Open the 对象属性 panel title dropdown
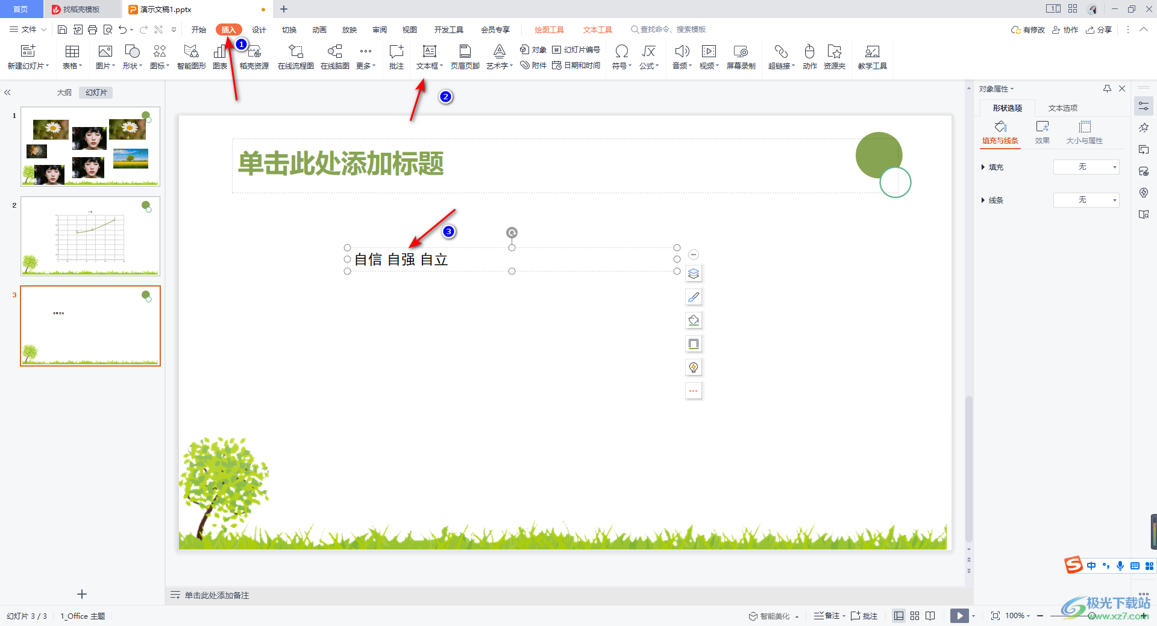 (996, 89)
